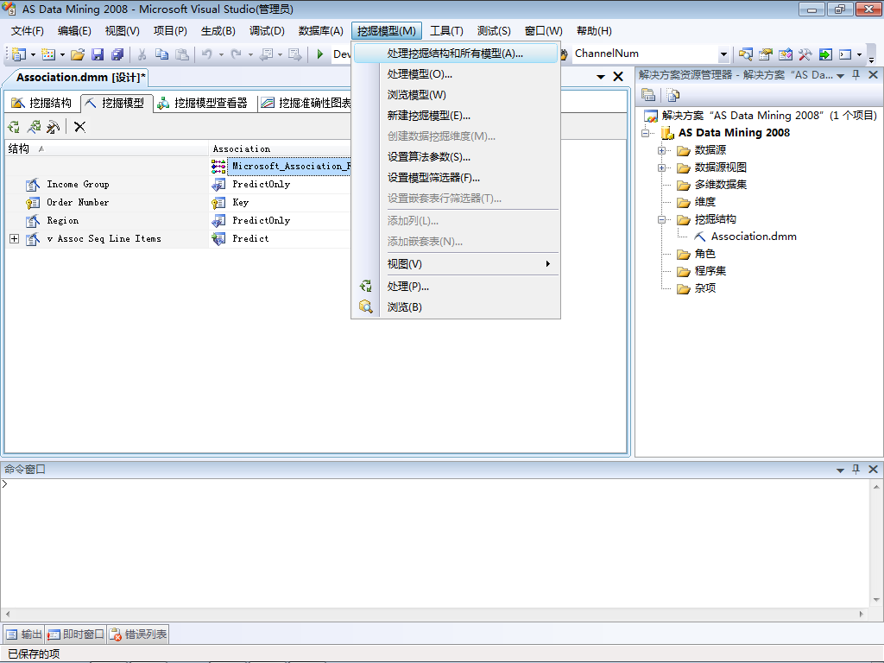884x663 pixels.
Task: Open the Undo history dropdown arrow
Action: (x=221, y=54)
